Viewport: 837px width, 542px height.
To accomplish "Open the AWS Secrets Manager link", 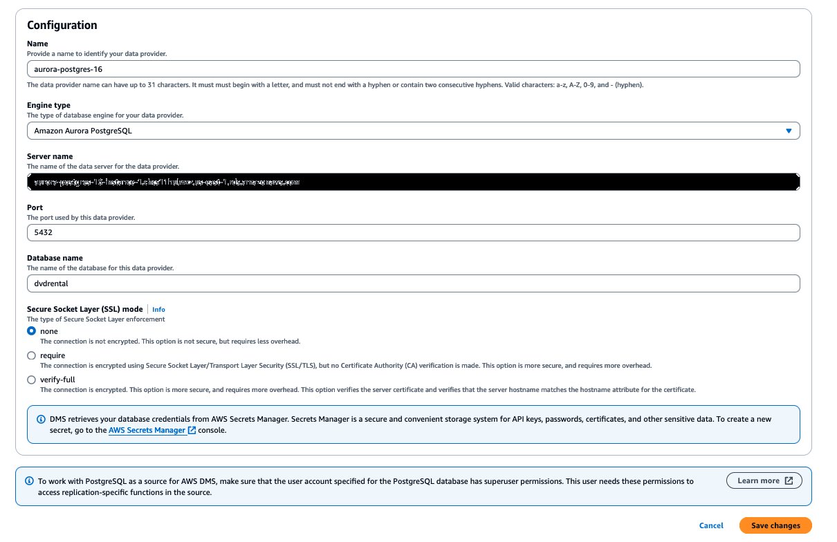I will click(147, 430).
